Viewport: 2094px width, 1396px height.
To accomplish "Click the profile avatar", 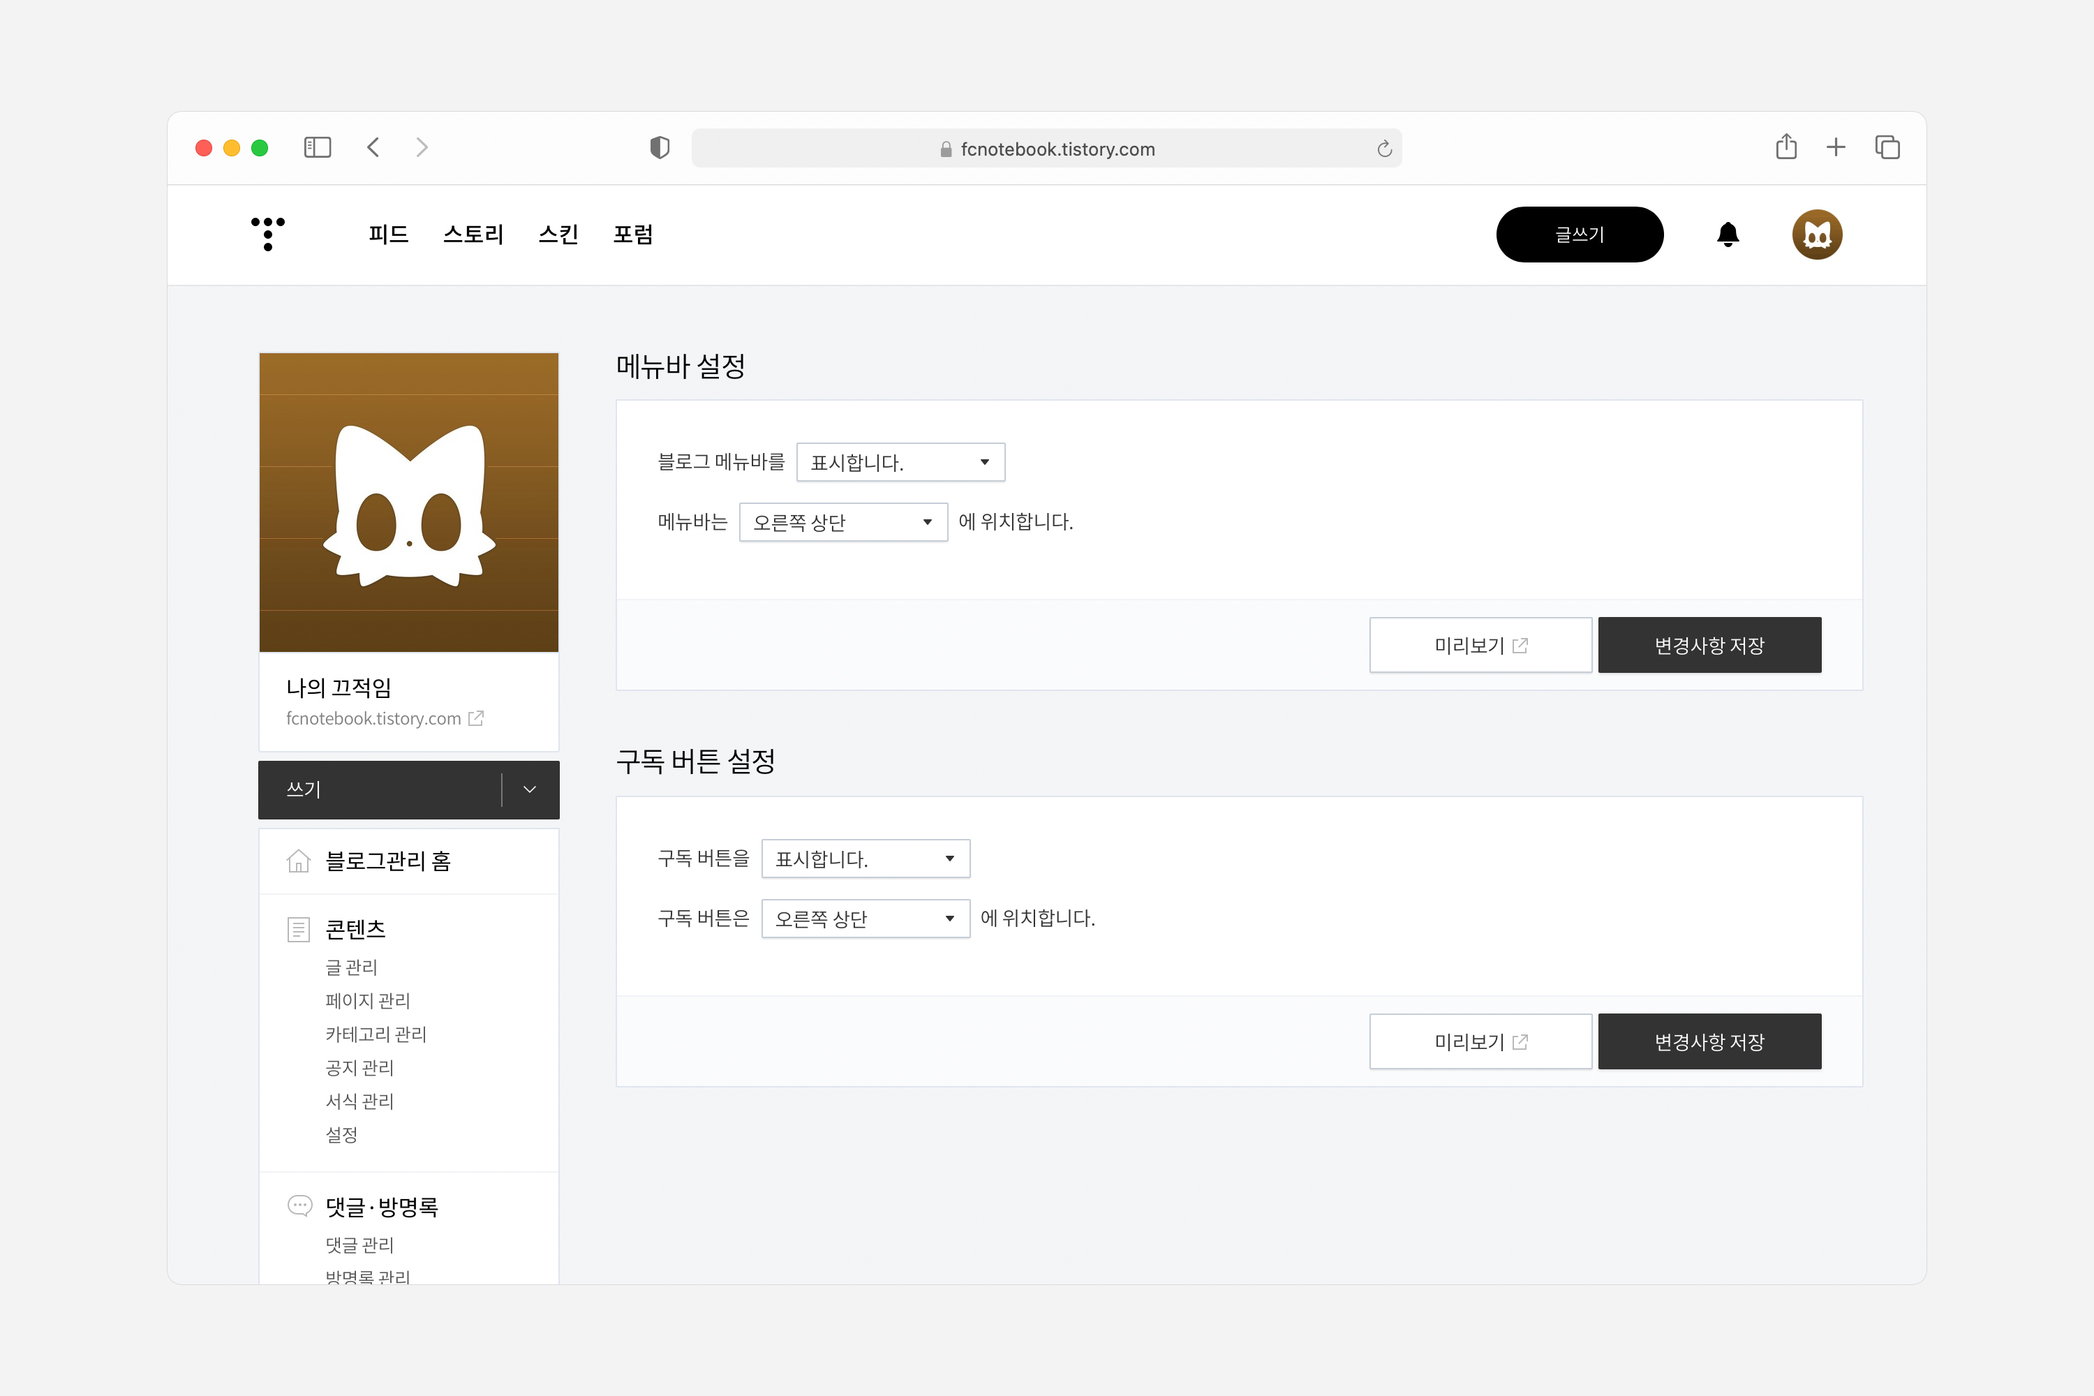I will (x=1817, y=234).
